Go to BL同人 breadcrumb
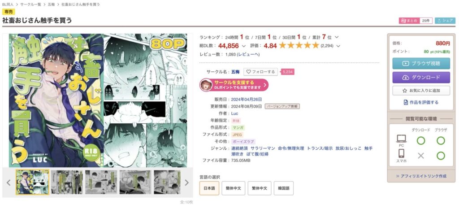459x217 pixels. pyautogui.click(x=8, y=4)
